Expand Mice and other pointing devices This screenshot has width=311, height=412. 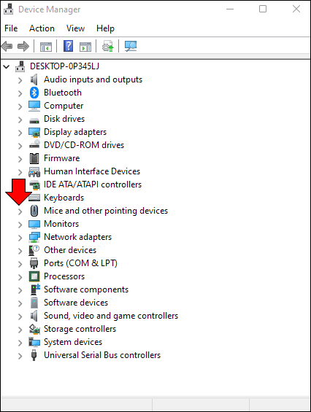[20, 211]
